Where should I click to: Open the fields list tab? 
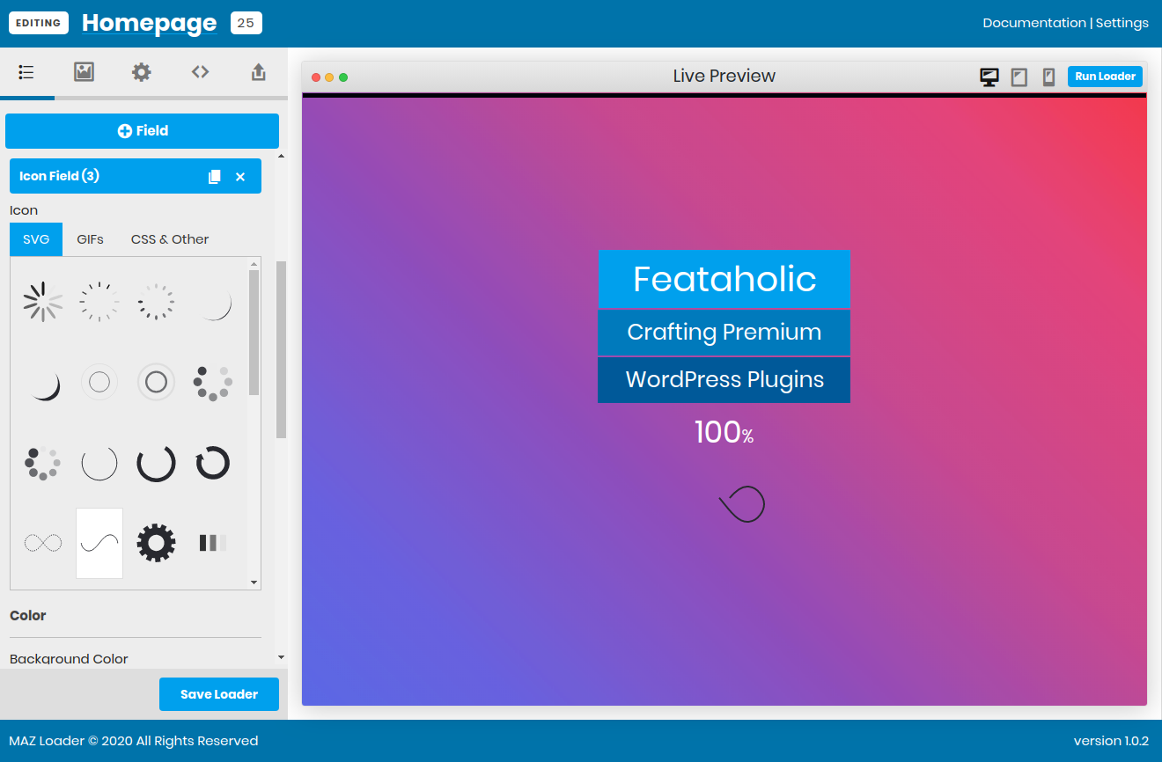pos(26,72)
